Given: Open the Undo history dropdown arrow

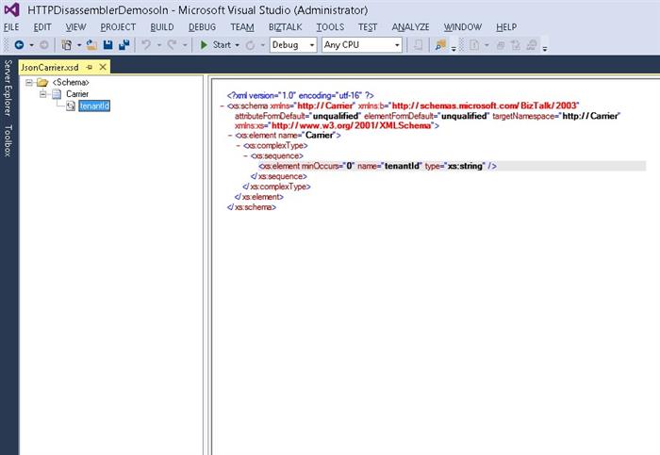Looking at the screenshot, I should tap(159, 45).
